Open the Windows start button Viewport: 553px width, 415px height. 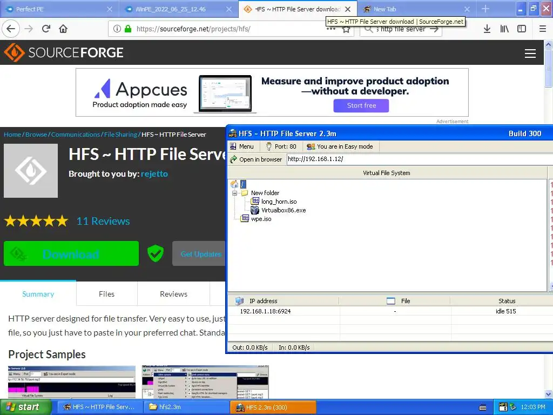click(25, 407)
